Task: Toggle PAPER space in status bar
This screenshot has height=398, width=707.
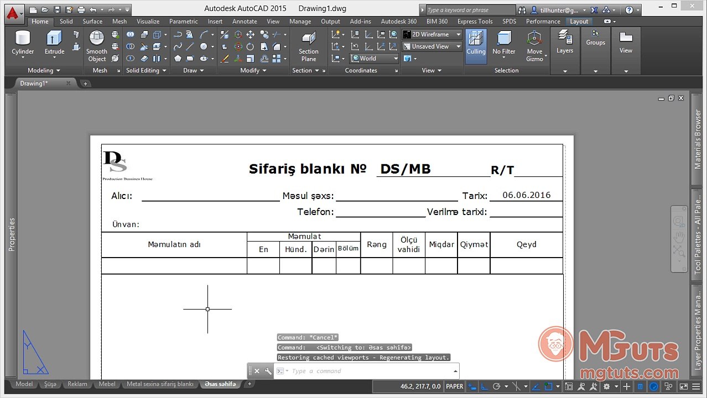Action: (455, 386)
